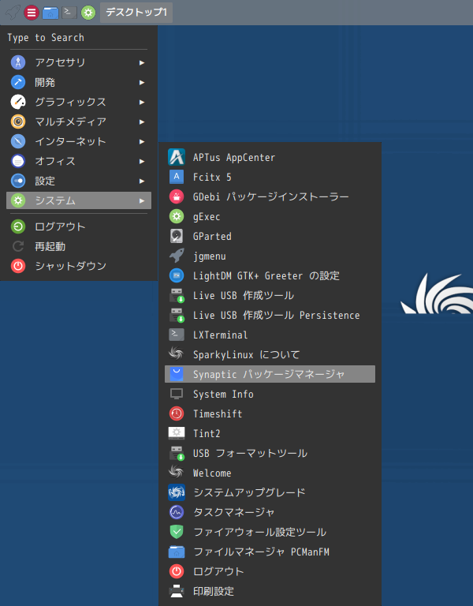Choose 再起動 to reboot
The height and width of the screenshot is (606, 473).
79,246
